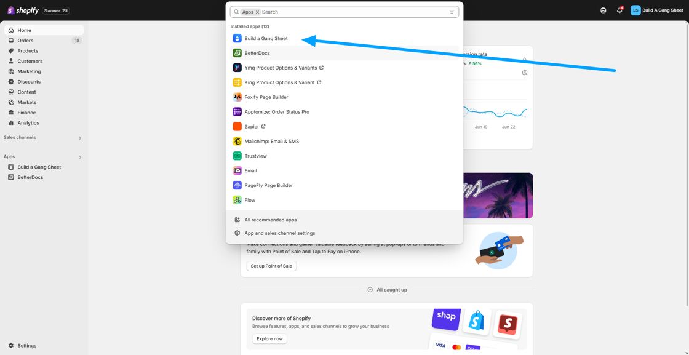
Task: Open the Email app entry
Action: pos(344,170)
